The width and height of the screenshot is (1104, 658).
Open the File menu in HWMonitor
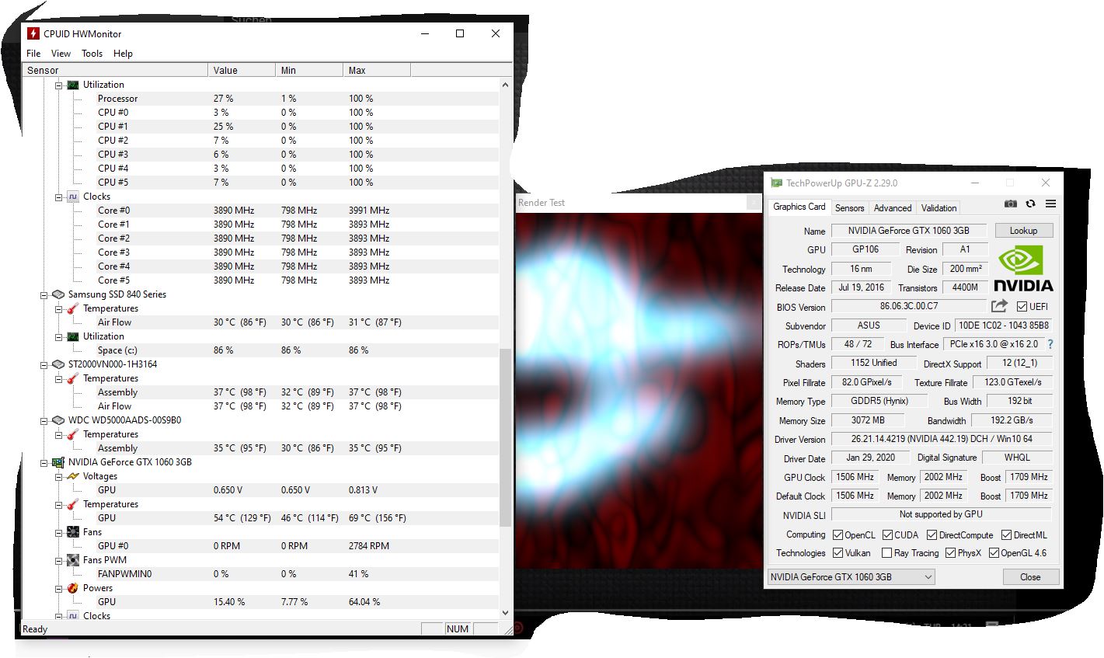pos(33,54)
